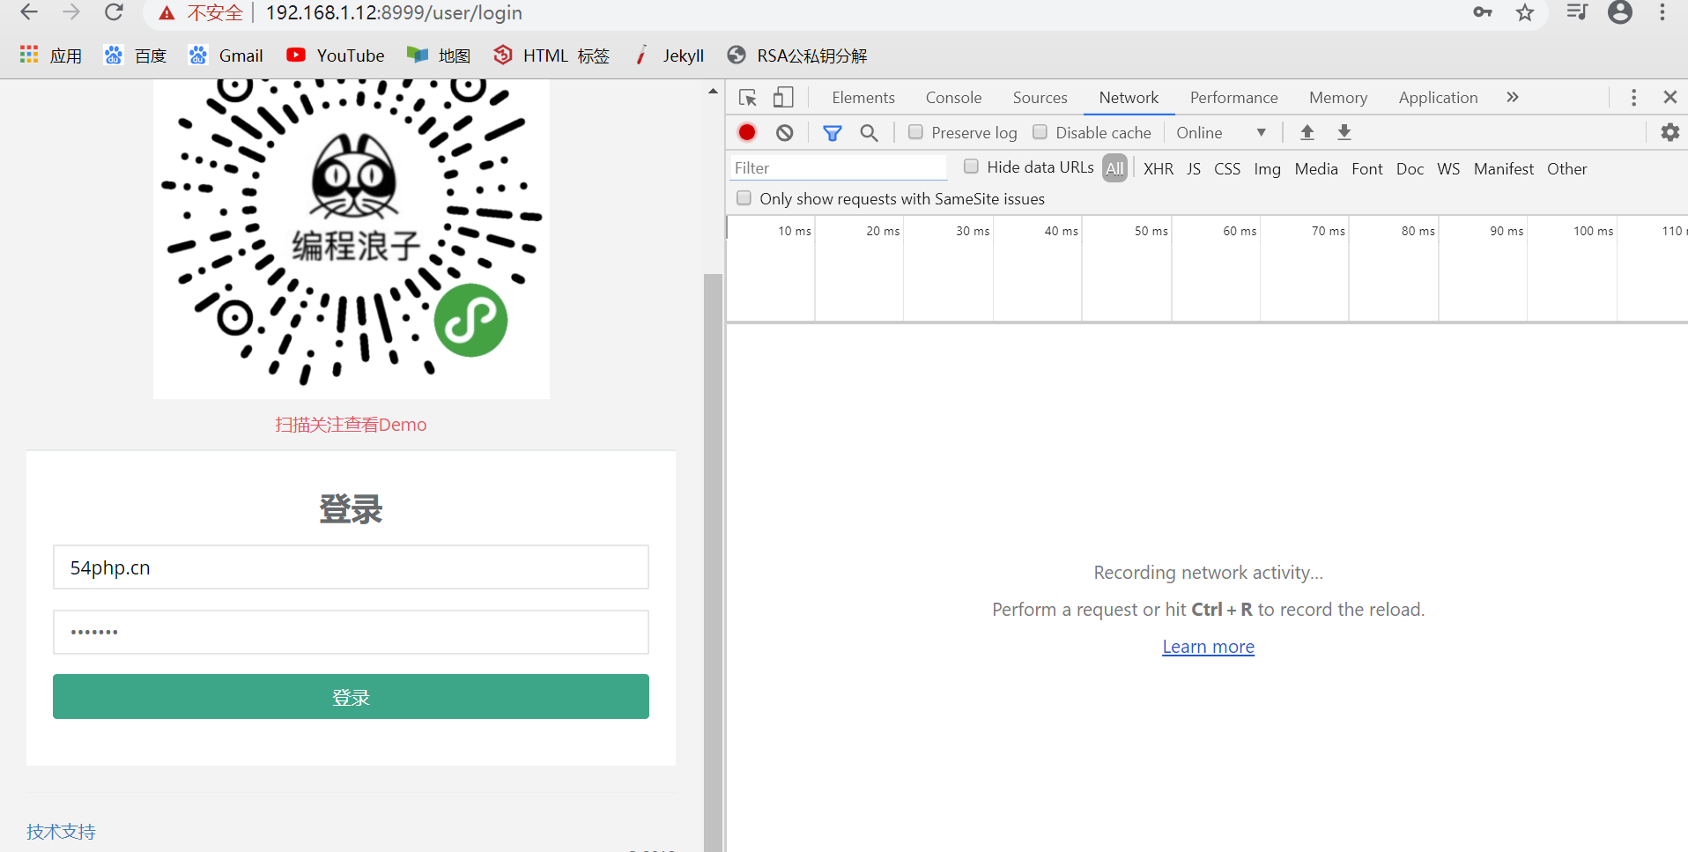Open HTML 标签 bookmark
This screenshot has width=1688, height=852.
coord(552,56)
